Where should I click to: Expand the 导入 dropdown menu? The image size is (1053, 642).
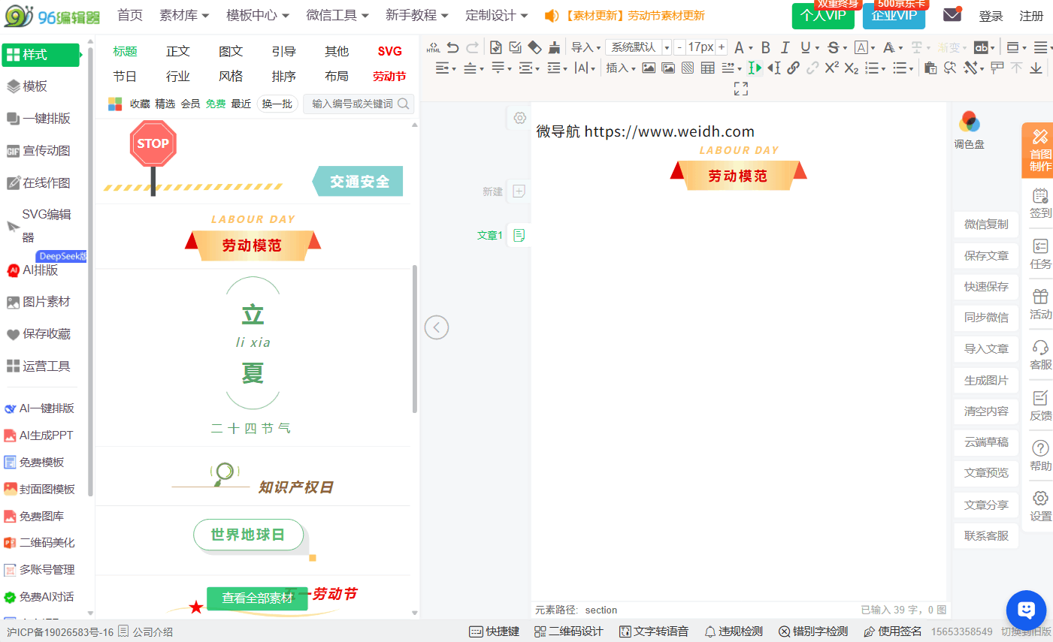(586, 47)
